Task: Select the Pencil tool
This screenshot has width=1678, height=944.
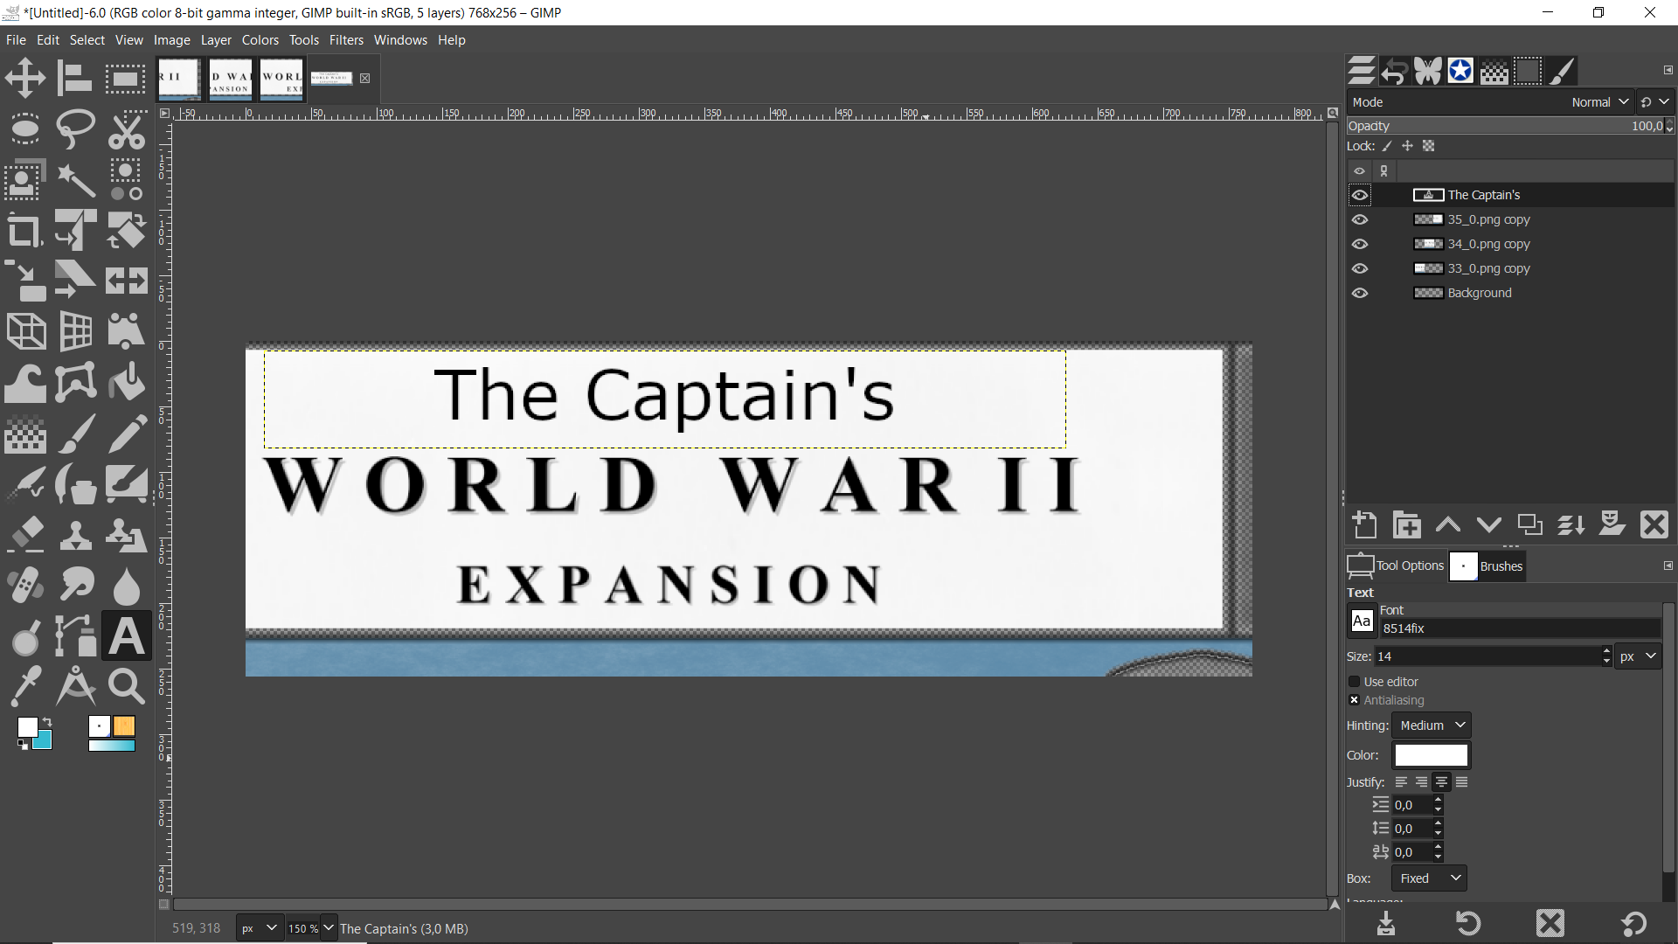Action: [126, 434]
